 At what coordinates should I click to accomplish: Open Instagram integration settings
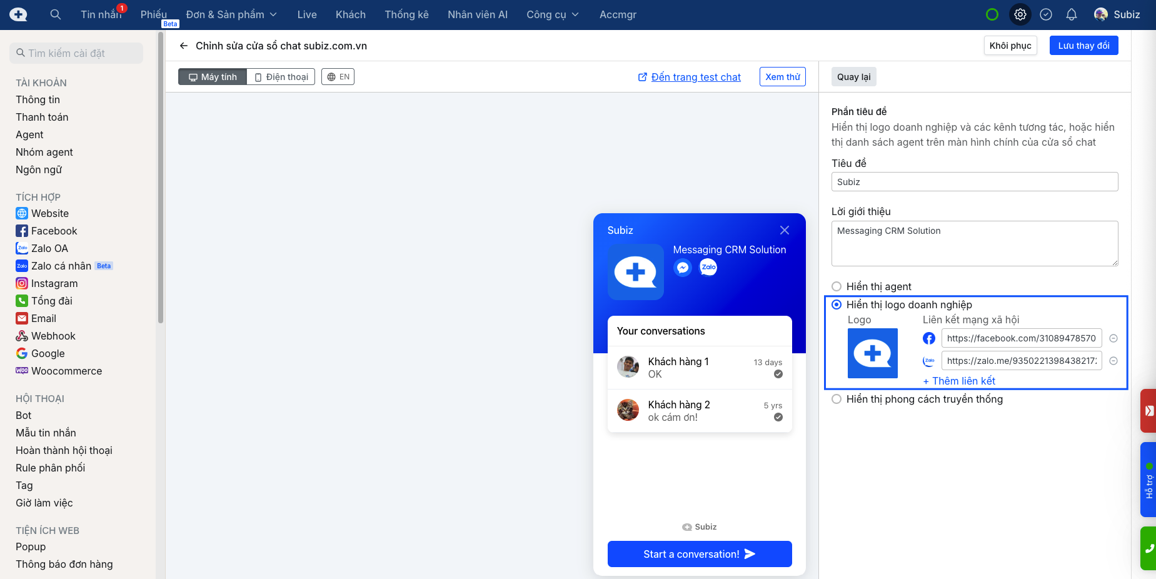tap(54, 283)
